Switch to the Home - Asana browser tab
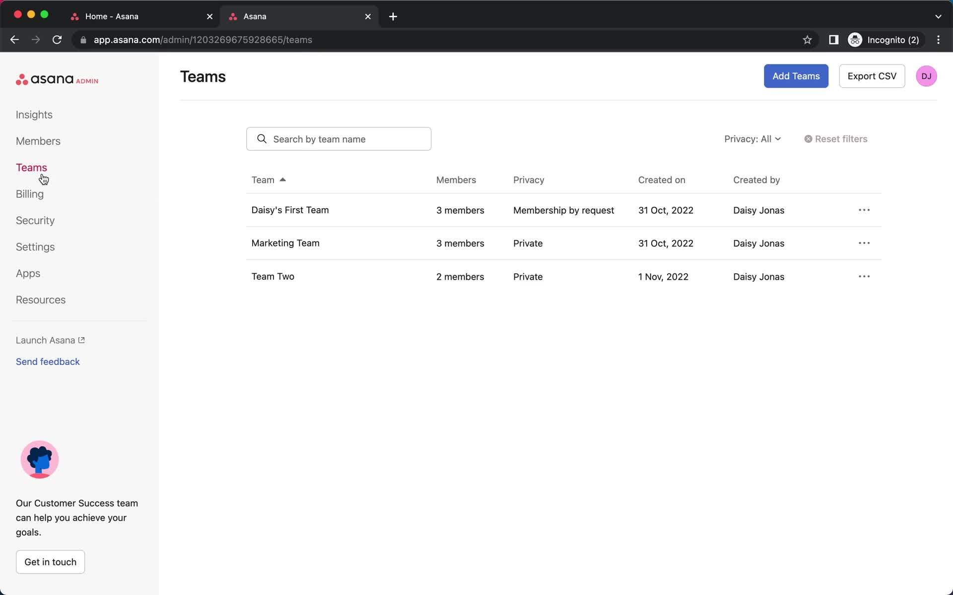 coord(141,16)
